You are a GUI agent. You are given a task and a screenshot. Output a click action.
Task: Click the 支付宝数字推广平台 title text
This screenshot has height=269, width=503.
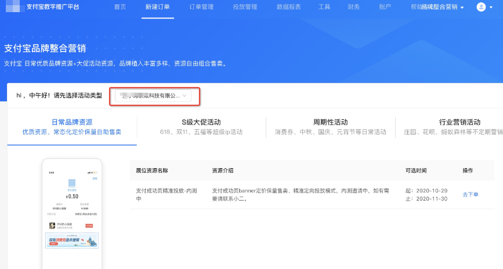pyautogui.click(x=53, y=7)
